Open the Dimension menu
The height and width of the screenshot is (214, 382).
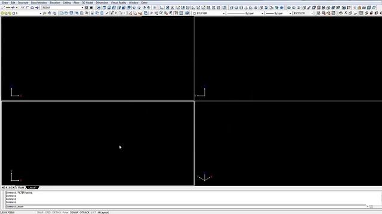[x=102, y=2]
